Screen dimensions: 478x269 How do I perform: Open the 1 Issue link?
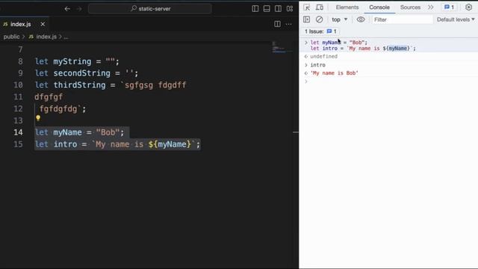[320, 31]
